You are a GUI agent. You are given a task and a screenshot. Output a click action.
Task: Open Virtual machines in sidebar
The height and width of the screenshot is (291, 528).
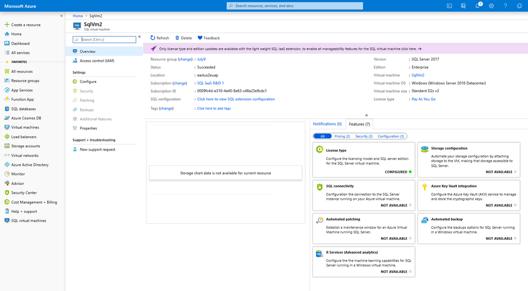coord(25,127)
